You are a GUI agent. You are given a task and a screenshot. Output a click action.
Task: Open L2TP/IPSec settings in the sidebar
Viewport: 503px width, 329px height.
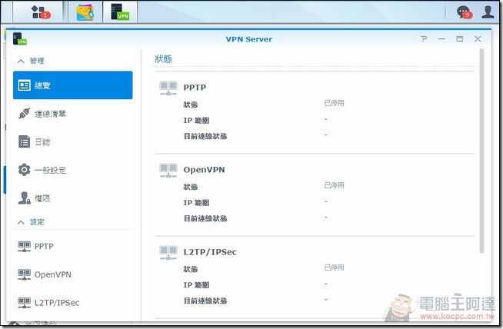coord(73,302)
